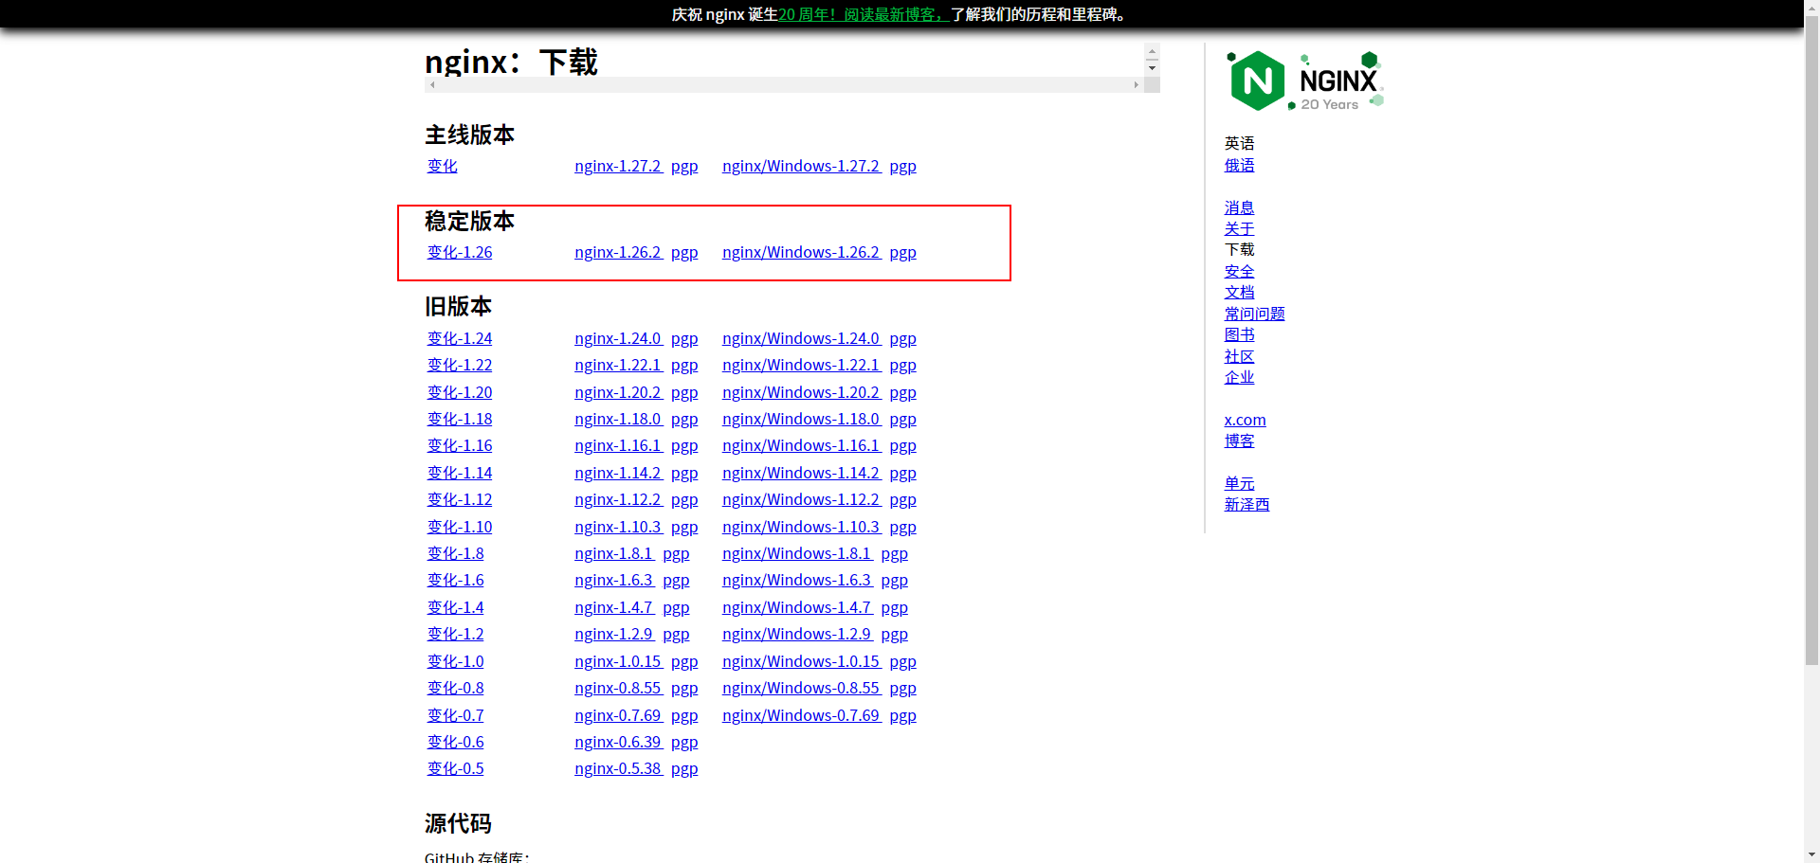Viewport: 1820px width, 863px height.
Task: Go to the 文档 documentation page
Action: pos(1239,293)
